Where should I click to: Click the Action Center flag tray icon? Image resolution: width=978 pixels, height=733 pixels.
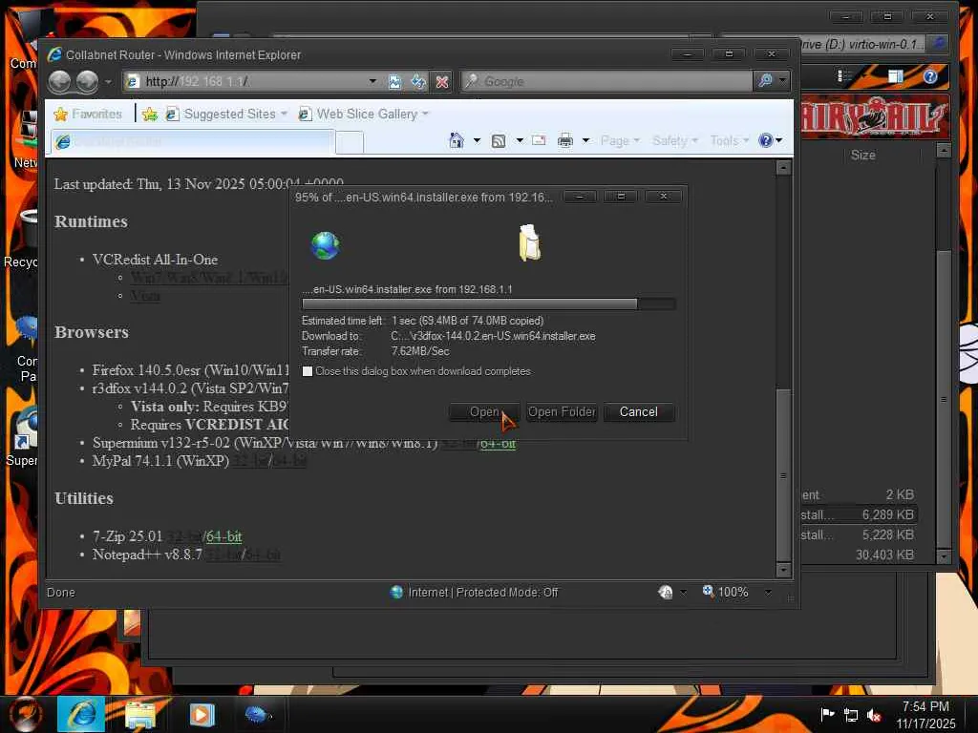tap(827, 714)
